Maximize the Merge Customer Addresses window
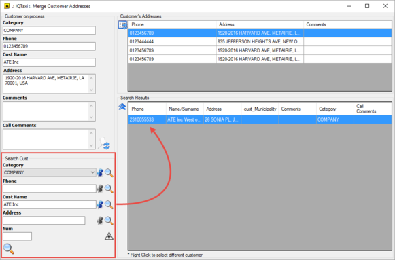This screenshot has height=260, width=395. [367, 6]
